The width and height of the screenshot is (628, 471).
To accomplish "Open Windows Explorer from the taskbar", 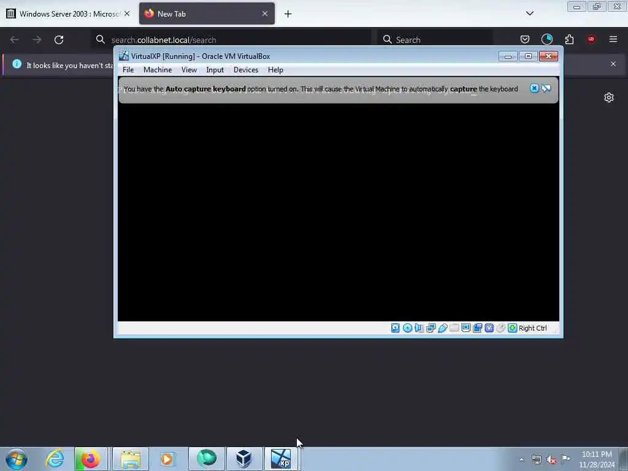I will point(131,459).
